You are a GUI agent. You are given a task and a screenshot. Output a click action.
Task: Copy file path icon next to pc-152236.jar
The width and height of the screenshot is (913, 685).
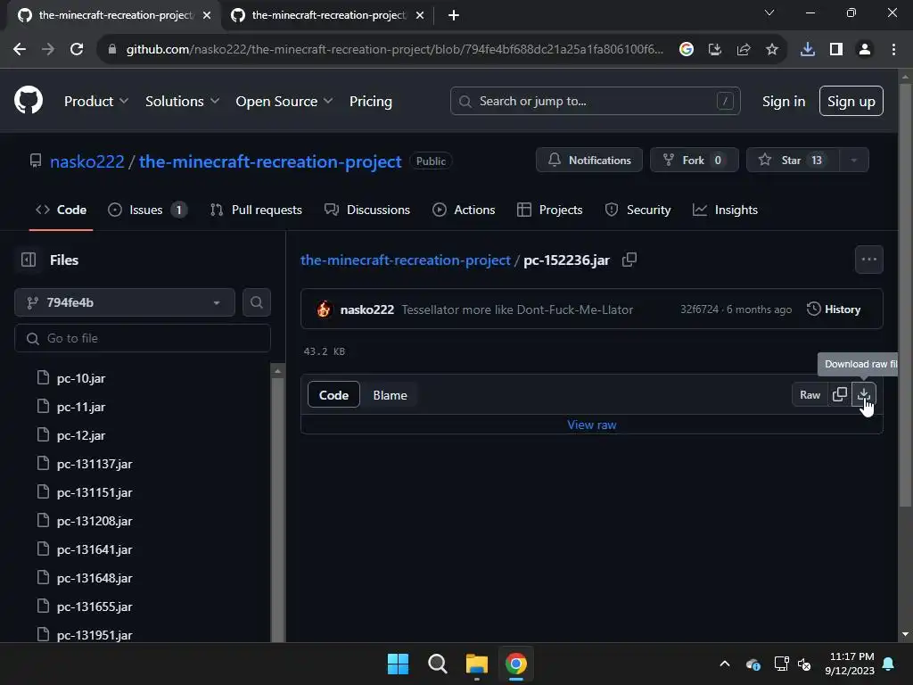tap(629, 260)
